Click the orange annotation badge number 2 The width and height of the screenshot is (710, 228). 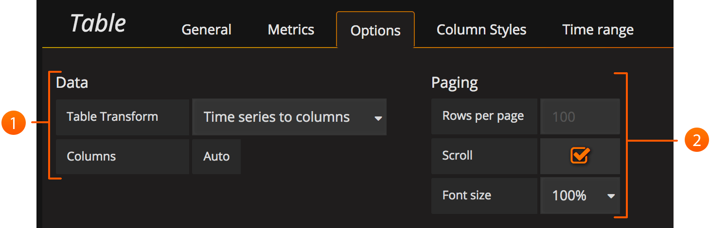tap(696, 141)
